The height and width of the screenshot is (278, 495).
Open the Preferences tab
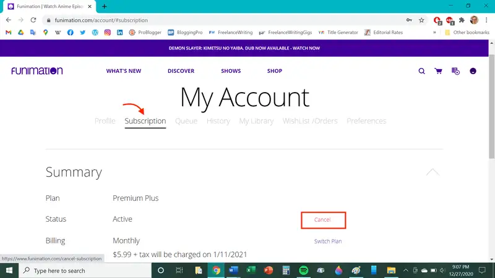[366, 121]
